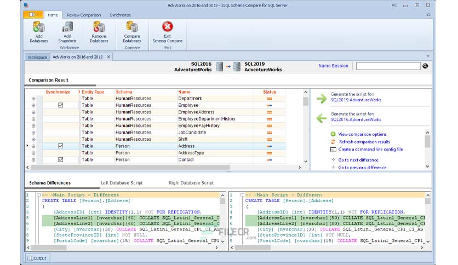Collapse the ribbon with the top-right chevron
Screen dimensions: 458x265
click(428, 15)
